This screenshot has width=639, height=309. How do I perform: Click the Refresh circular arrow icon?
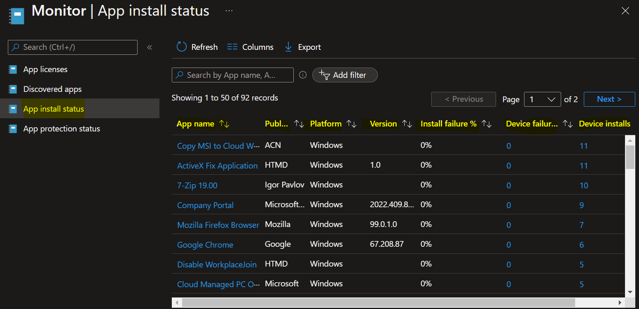[x=182, y=47]
